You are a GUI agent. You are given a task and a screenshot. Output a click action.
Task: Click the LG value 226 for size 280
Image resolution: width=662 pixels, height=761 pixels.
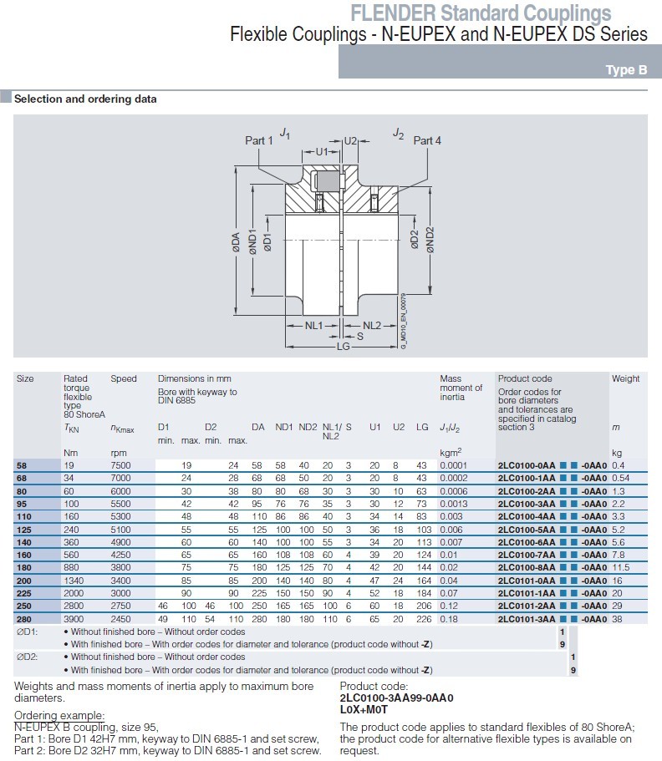424,619
